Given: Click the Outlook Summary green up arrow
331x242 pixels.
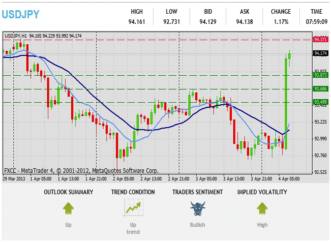Looking at the screenshot, I should click(69, 208).
